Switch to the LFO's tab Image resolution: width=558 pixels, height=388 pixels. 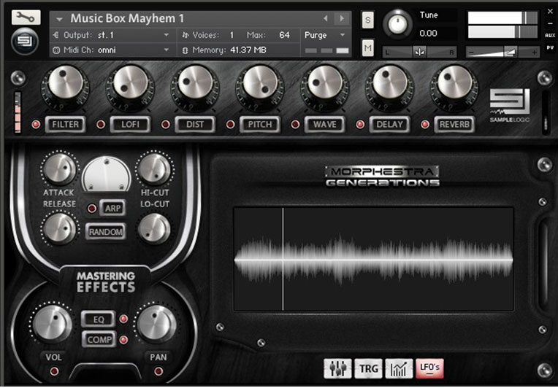point(429,368)
